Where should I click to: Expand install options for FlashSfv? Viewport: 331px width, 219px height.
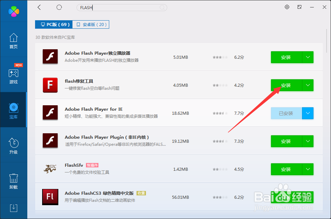tap(308, 169)
